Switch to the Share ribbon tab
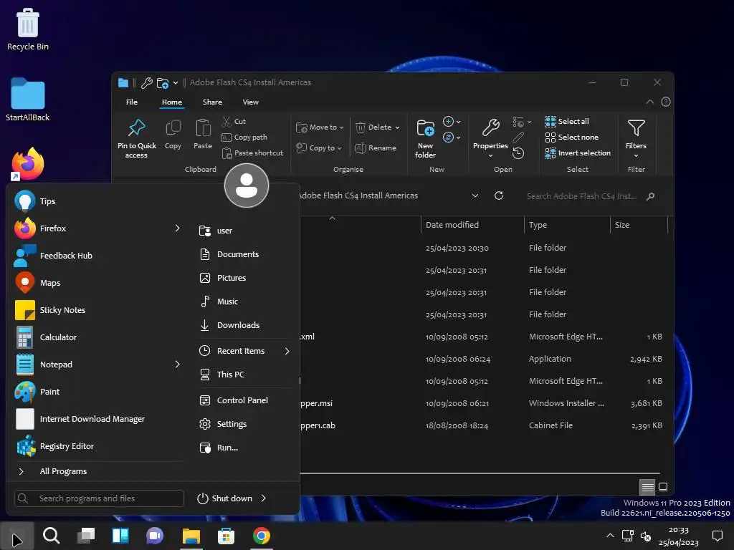 pyautogui.click(x=212, y=102)
